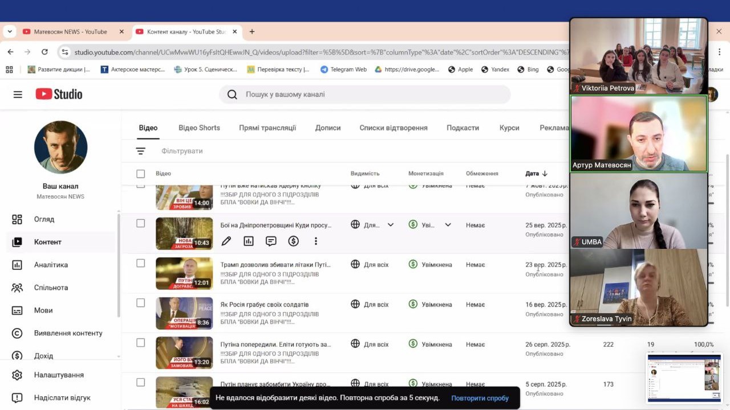Open thumbnail of 'Путіна попередили' video
The height and width of the screenshot is (410, 730).
[184, 353]
